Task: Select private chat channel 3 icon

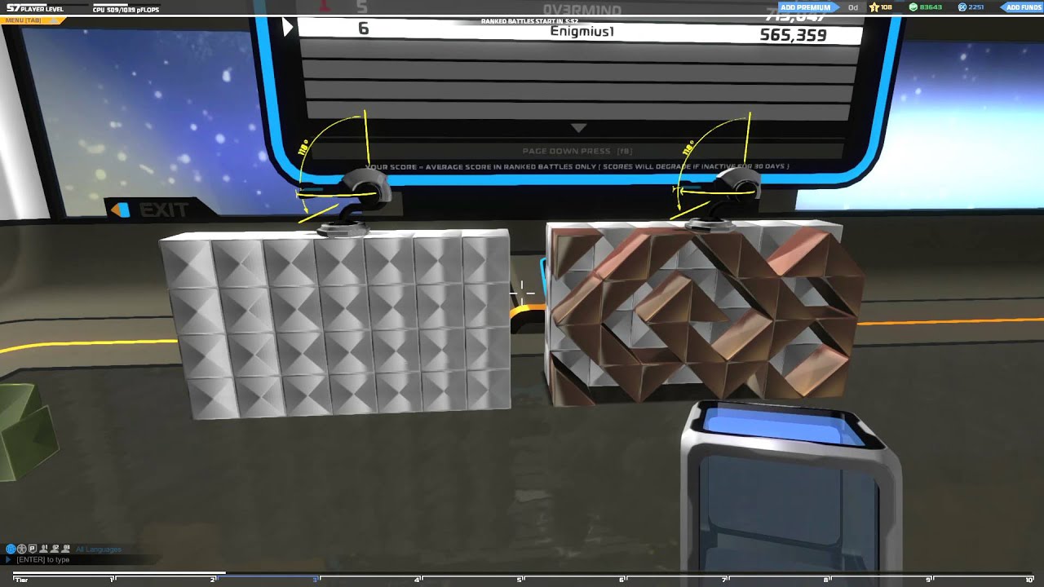Action: point(66,549)
